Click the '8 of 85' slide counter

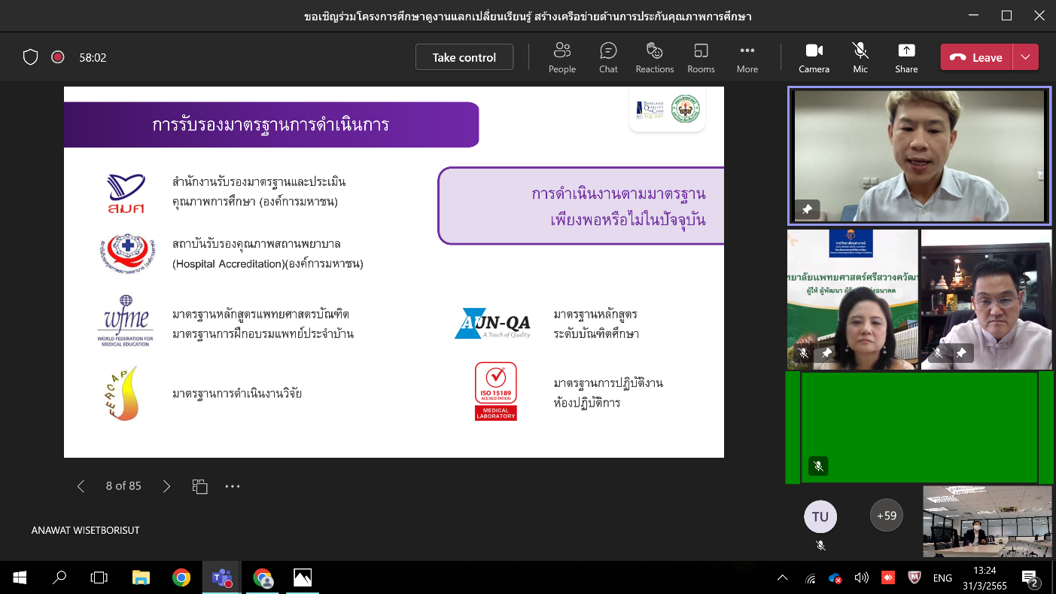[123, 486]
